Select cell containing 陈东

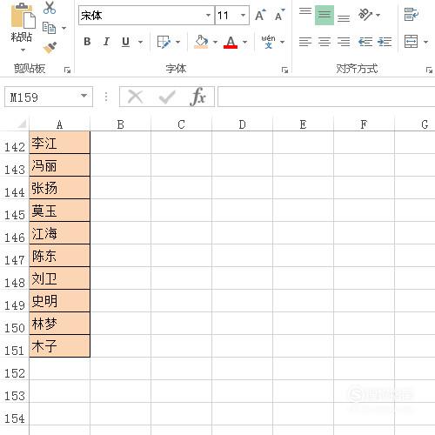pos(60,256)
